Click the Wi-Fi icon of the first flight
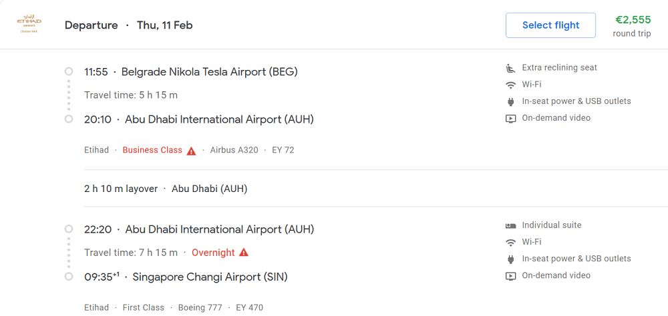Image resolution: width=668 pixels, height=316 pixels. point(510,85)
